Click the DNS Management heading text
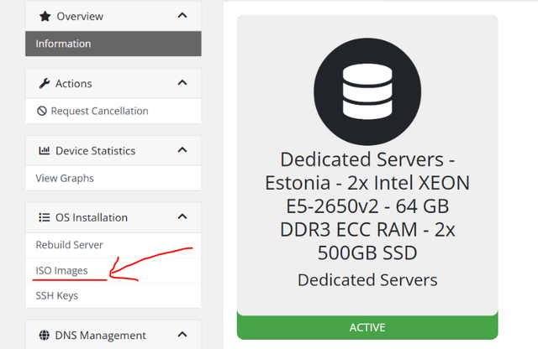The image size is (538, 349). point(101,336)
